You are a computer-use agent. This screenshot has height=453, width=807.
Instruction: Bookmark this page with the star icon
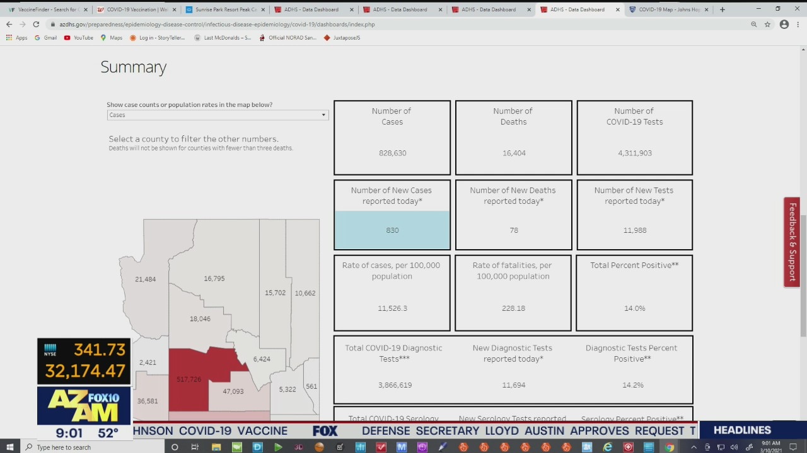coord(767,24)
